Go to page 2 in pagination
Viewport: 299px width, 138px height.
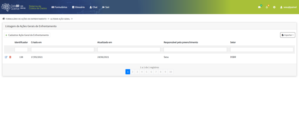[x=132, y=72]
